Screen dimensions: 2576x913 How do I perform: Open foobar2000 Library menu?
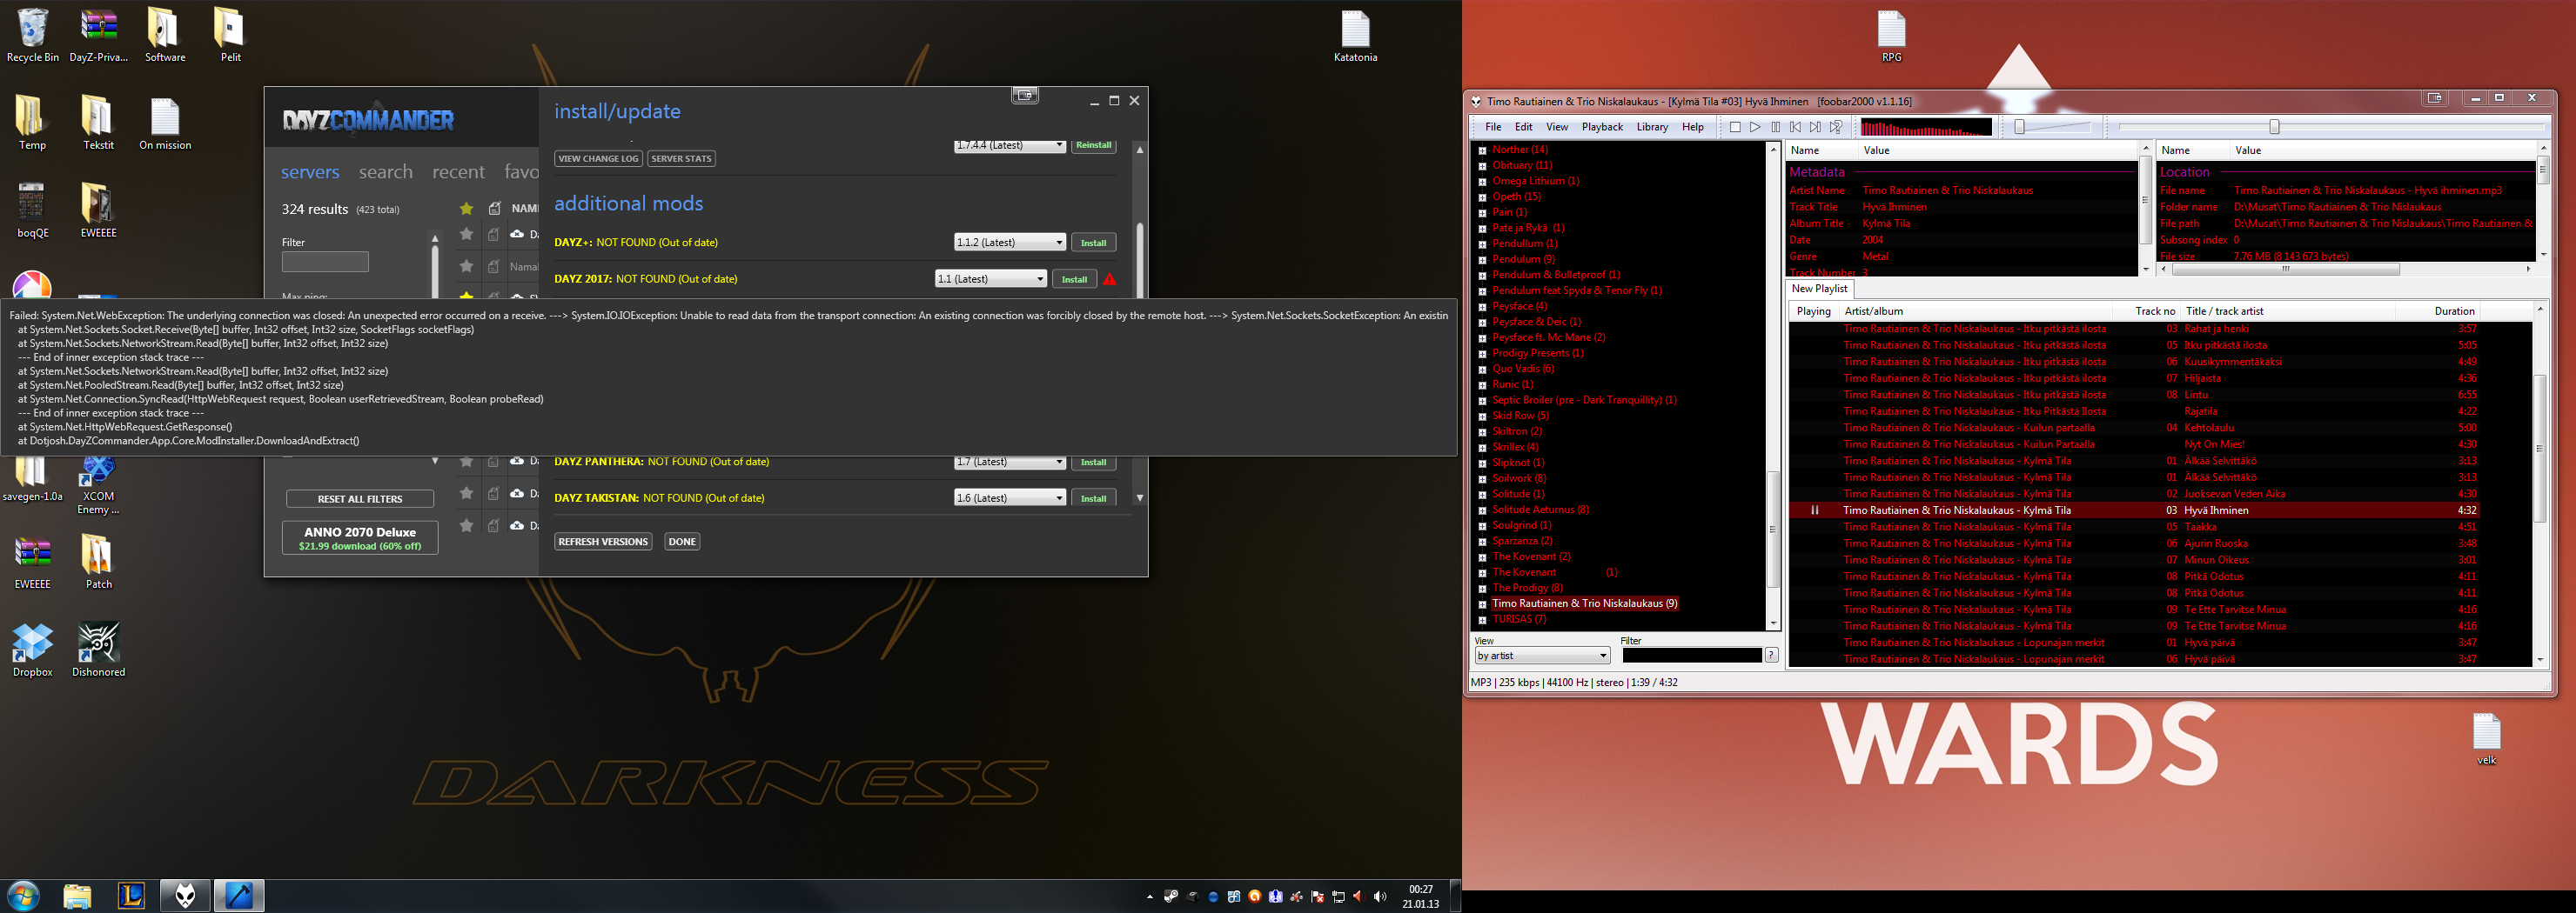(1652, 127)
